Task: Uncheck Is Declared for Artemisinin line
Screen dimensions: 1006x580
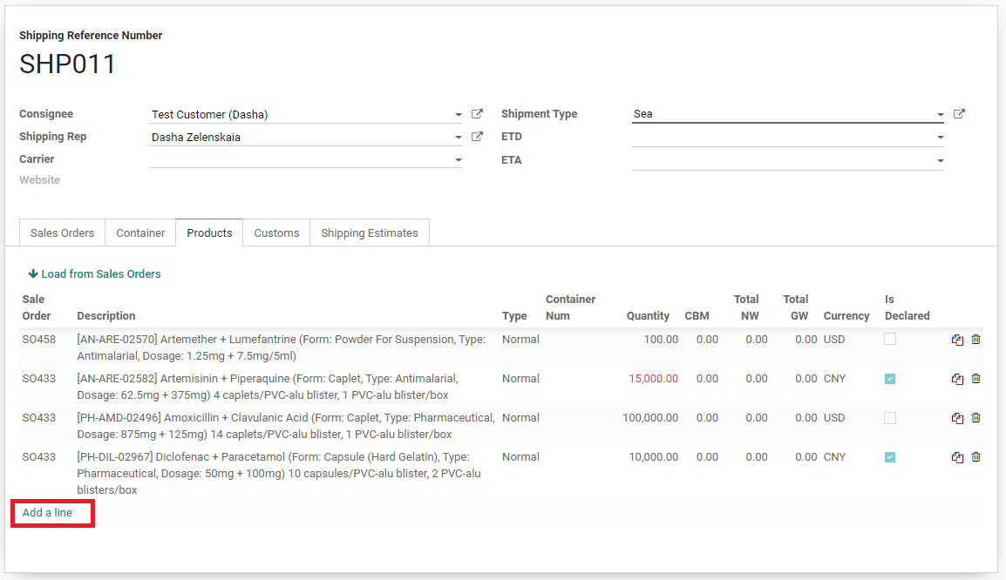Action: (890, 379)
